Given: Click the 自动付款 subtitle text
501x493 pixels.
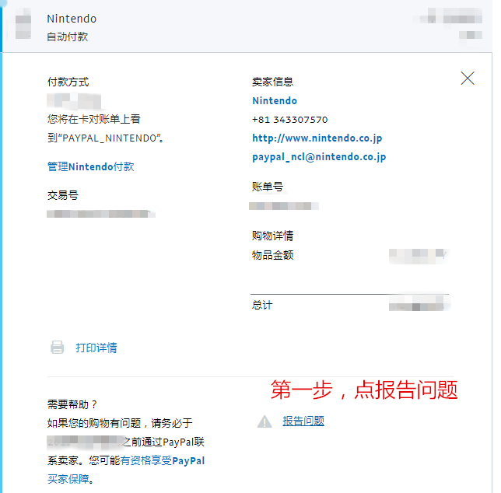Looking at the screenshot, I should pos(68,37).
